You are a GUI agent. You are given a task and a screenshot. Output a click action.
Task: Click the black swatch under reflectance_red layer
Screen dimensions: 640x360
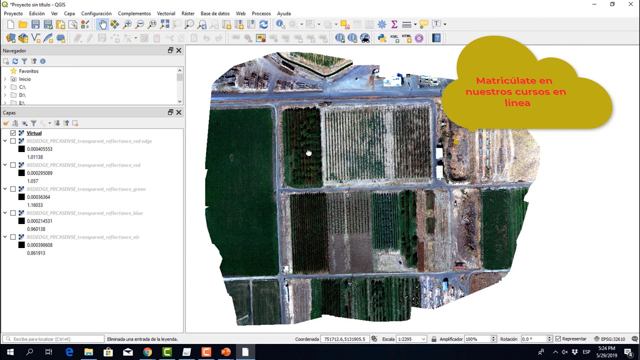tap(21, 173)
